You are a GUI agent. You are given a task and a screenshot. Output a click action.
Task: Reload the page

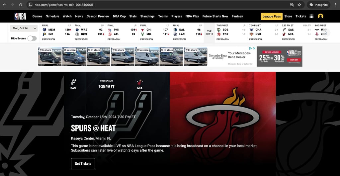click(x=20, y=5)
